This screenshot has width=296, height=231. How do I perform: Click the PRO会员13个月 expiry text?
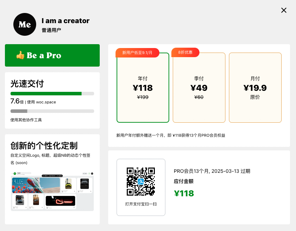[x=212, y=171]
